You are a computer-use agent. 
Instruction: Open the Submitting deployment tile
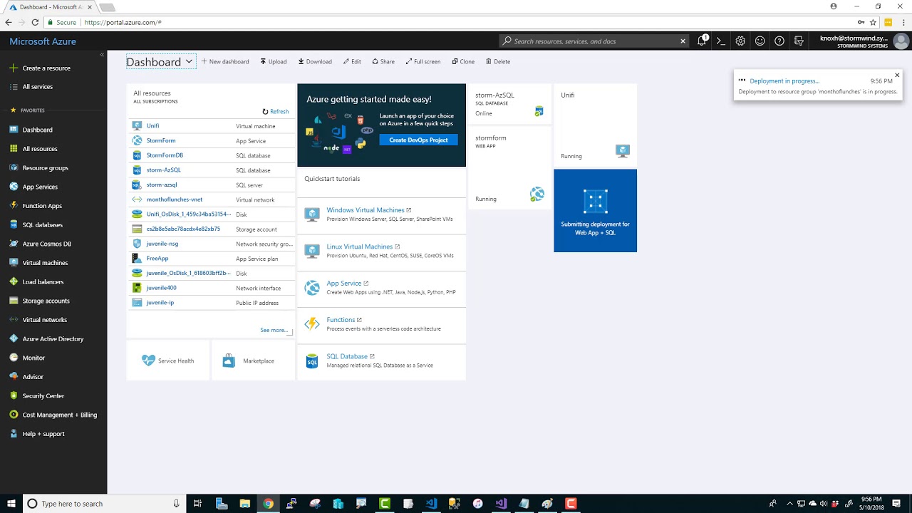click(595, 211)
